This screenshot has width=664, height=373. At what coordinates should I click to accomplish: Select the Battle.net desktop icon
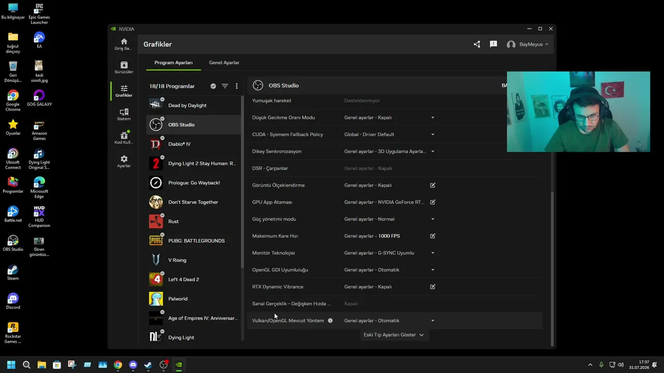pos(13,214)
